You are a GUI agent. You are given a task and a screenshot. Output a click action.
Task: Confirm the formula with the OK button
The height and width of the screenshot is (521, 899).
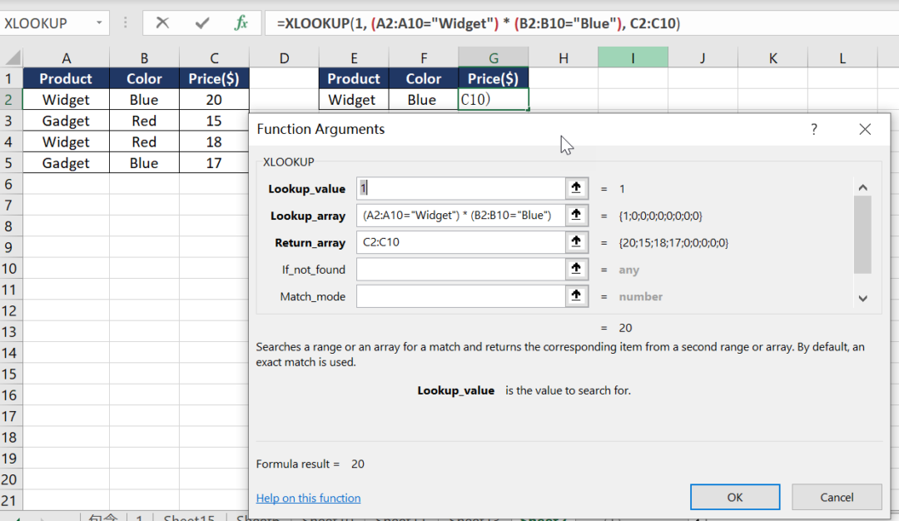click(734, 497)
